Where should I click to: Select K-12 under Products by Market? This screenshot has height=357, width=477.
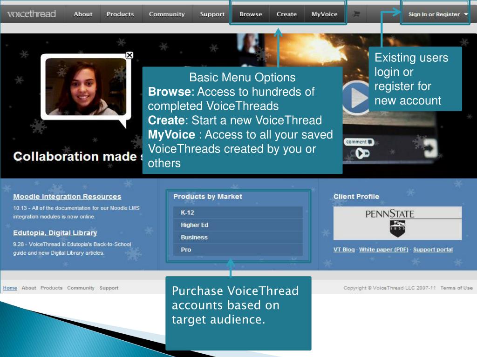(x=238, y=212)
